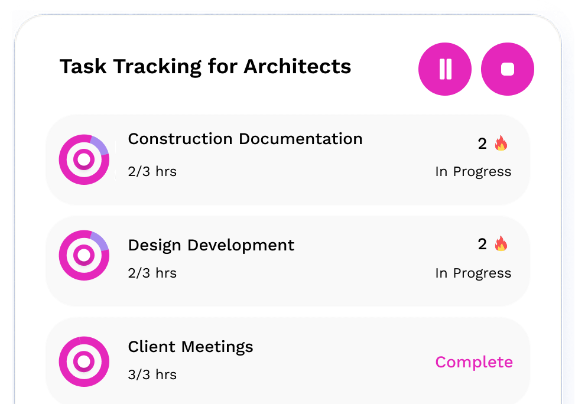Click Construction Documentation progress ring icon
Screen dimensions: 575x404
(x=84, y=159)
